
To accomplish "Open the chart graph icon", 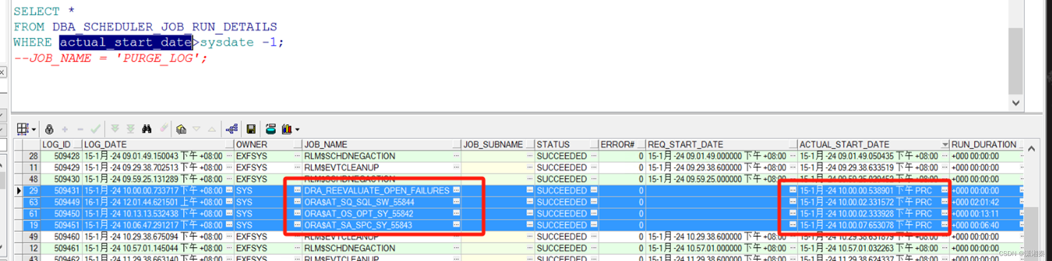I will [x=286, y=129].
